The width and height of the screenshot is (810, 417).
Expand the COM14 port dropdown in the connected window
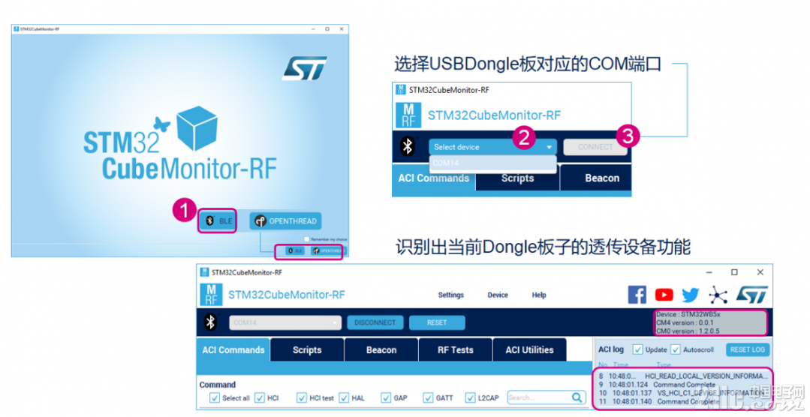285,322
